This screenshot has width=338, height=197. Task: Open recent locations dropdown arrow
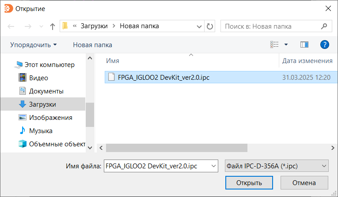point(41,27)
